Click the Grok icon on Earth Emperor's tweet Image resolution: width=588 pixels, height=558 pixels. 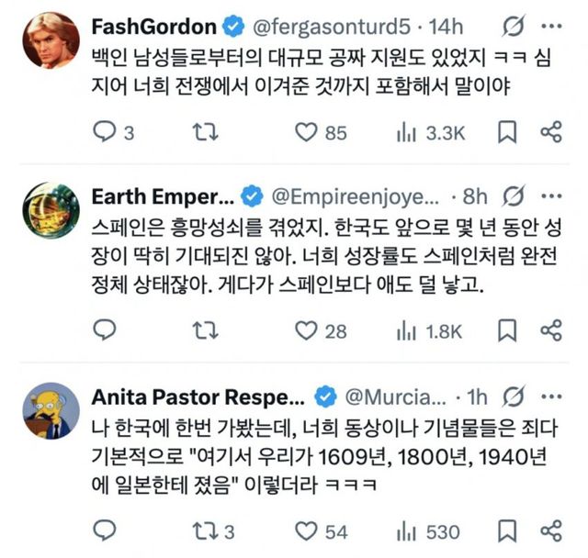pyautogui.click(x=515, y=195)
